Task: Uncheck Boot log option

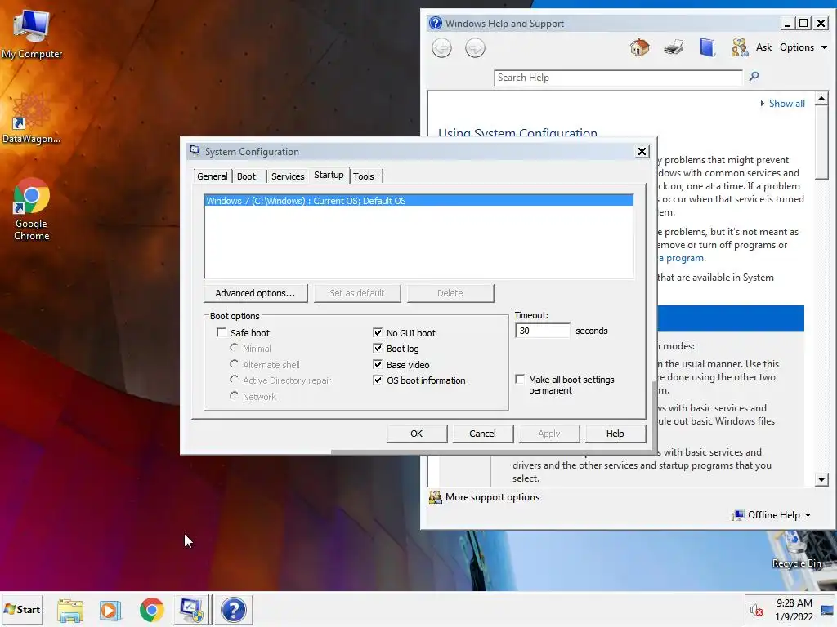Action: 378,348
